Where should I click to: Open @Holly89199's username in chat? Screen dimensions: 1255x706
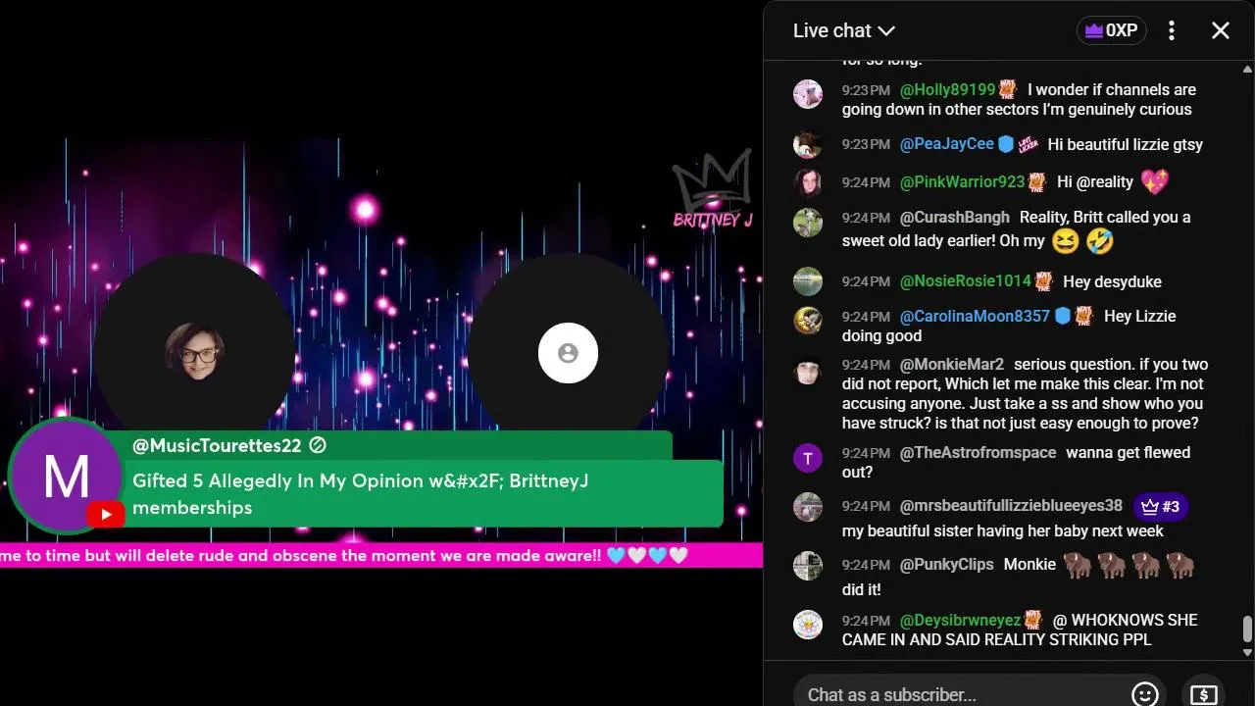coord(947,89)
